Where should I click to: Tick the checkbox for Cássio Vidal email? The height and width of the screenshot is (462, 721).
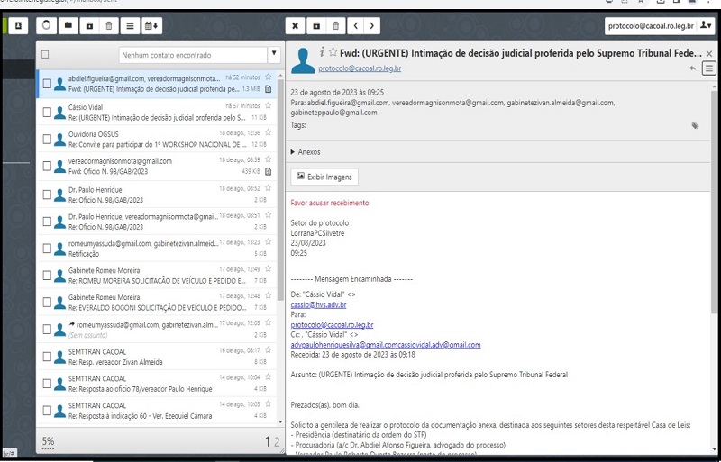pyautogui.click(x=47, y=112)
